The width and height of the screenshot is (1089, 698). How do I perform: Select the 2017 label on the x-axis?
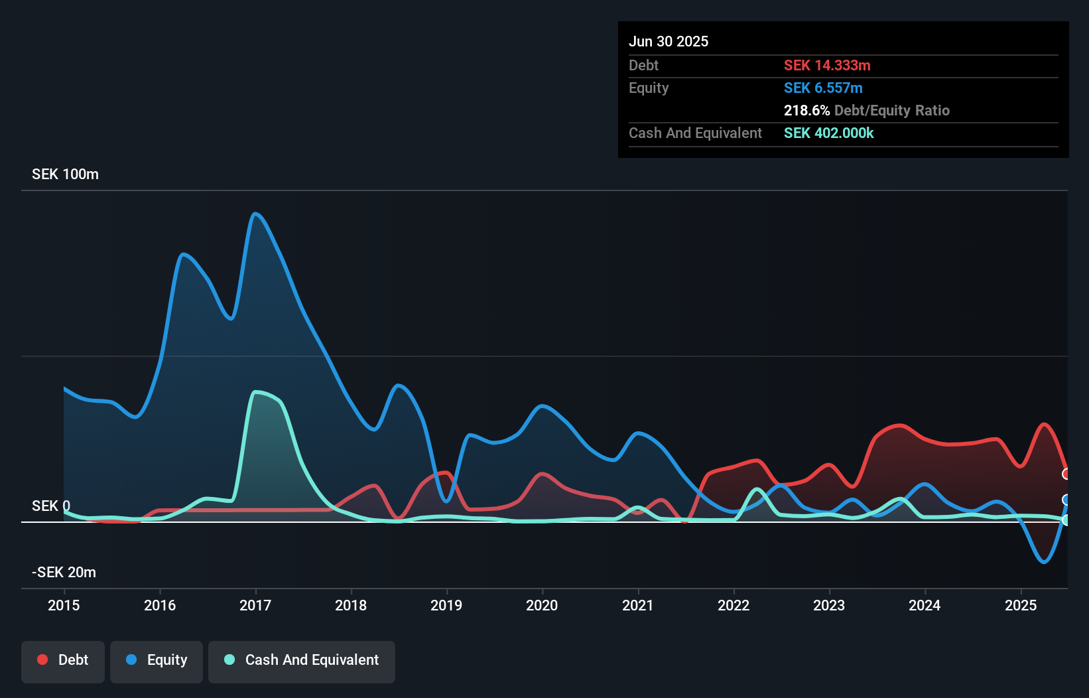256,605
